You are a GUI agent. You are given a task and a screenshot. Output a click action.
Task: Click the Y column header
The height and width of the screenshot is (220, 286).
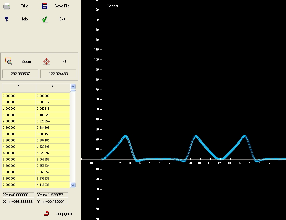coord(53,88)
